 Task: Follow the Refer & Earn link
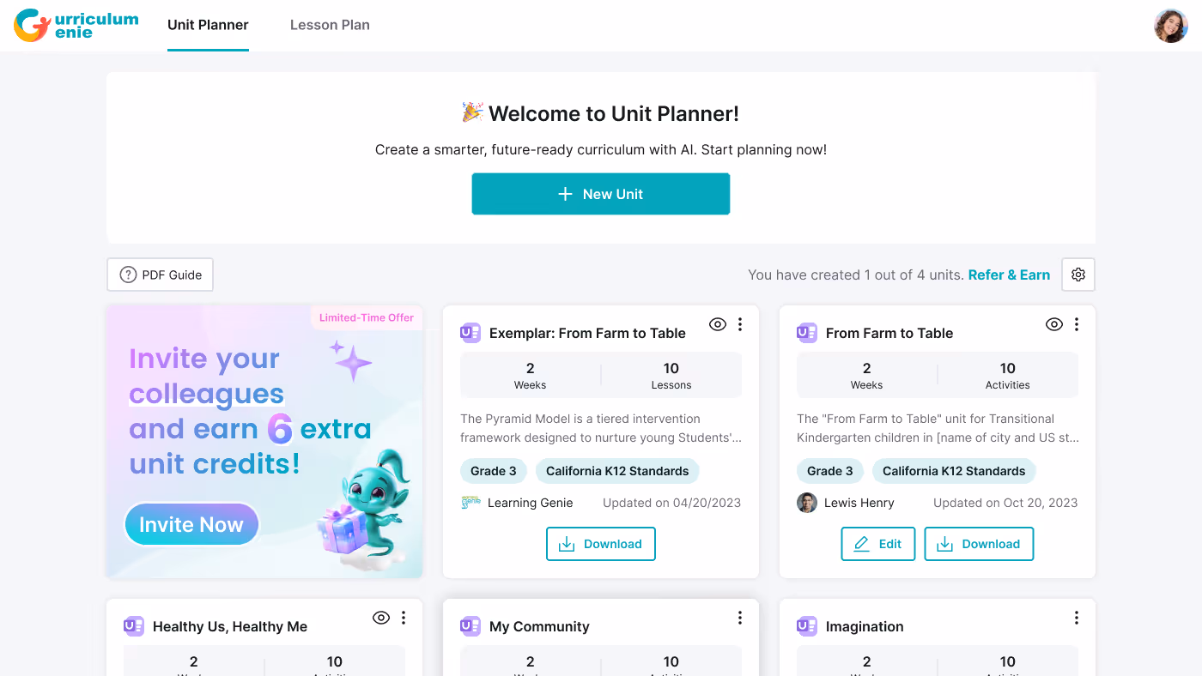[x=1009, y=275]
